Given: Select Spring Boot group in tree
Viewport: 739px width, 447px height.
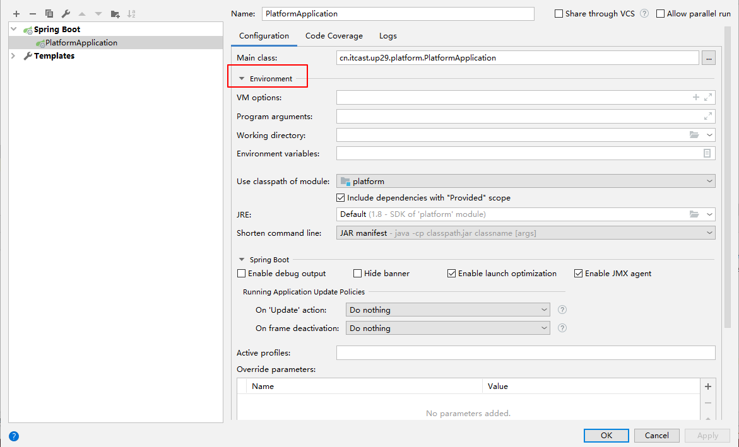Looking at the screenshot, I should click(57, 29).
